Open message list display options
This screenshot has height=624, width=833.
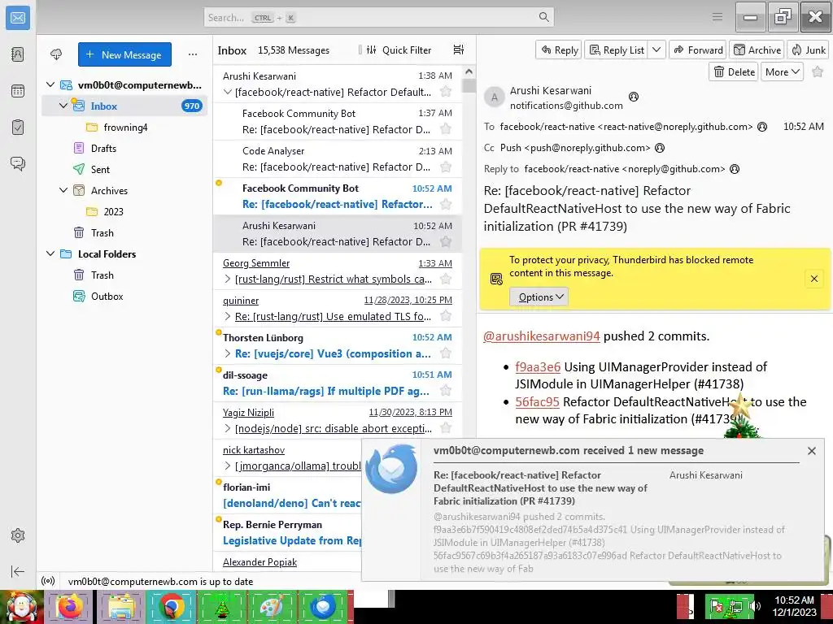pyautogui.click(x=459, y=50)
